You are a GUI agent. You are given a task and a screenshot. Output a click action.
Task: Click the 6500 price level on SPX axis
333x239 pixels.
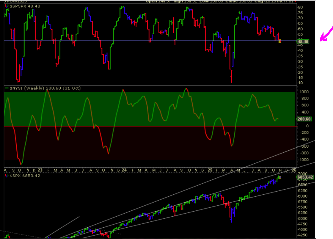[303, 185]
